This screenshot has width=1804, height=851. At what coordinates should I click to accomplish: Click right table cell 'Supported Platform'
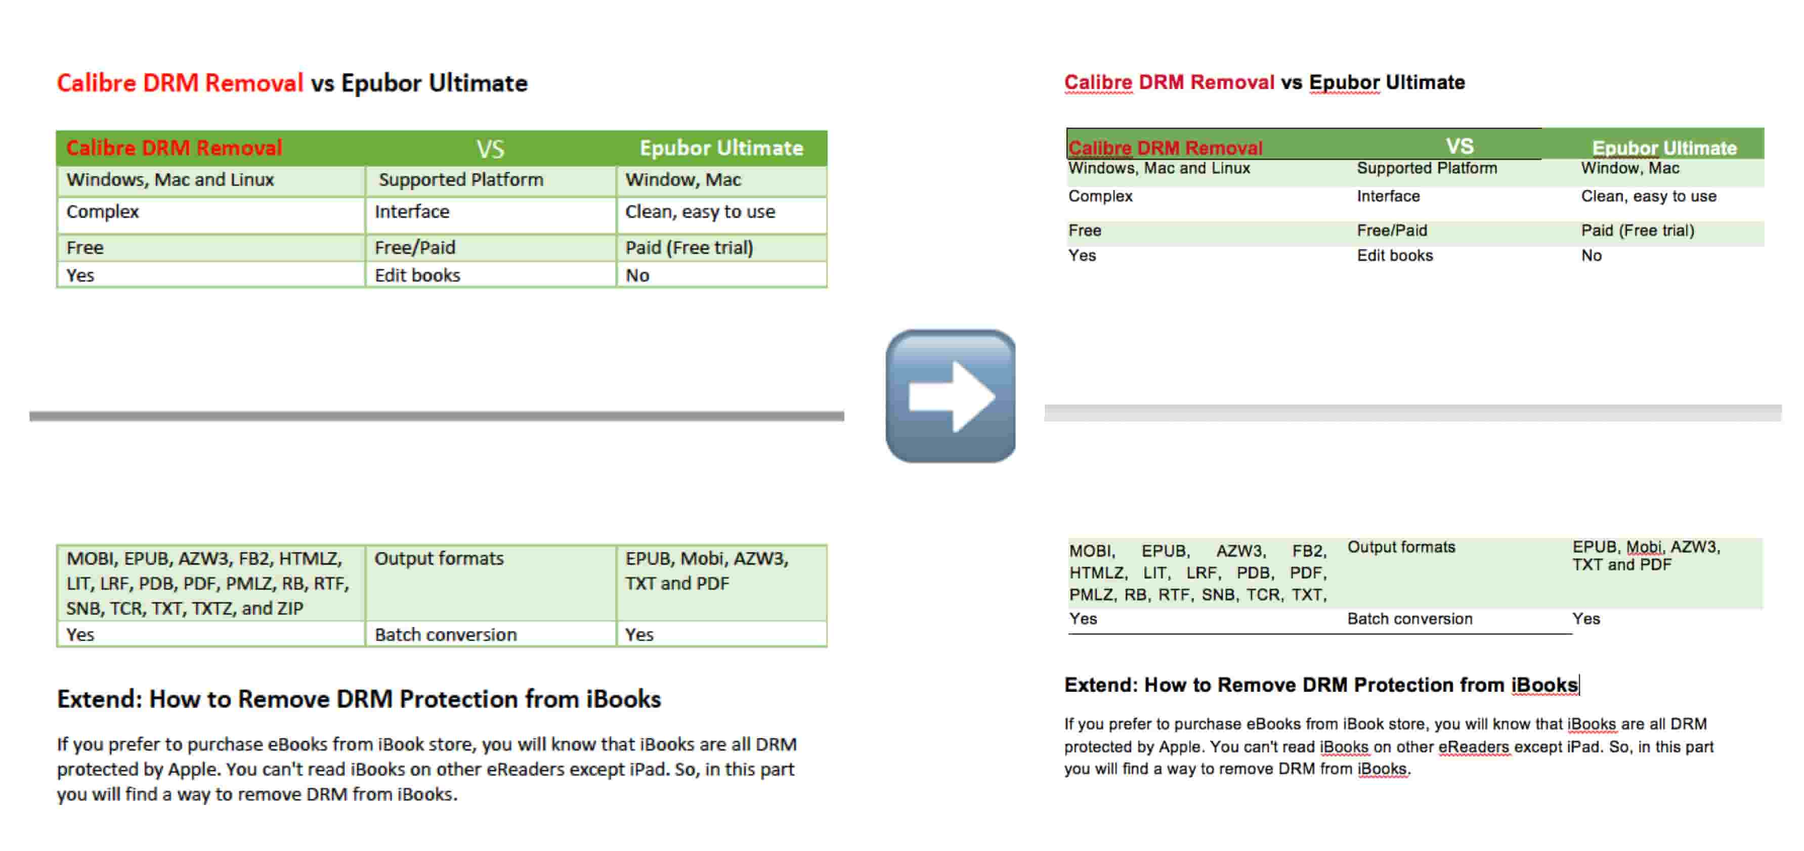pyautogui.click(x=1427, y=168)
